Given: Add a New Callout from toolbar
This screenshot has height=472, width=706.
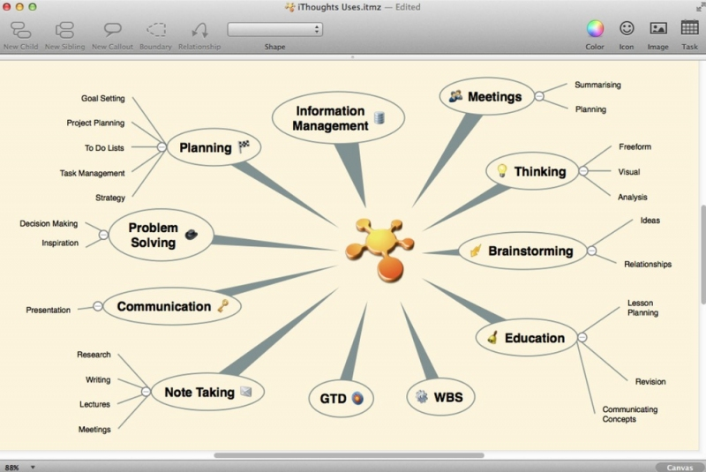Looking at the screenshot, I should pos(113,30).
